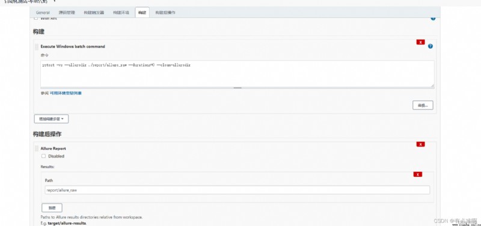This screenshot has width=481, height=226.
Task: Click the Execute Windows batch command title
Action: point(73,47)
